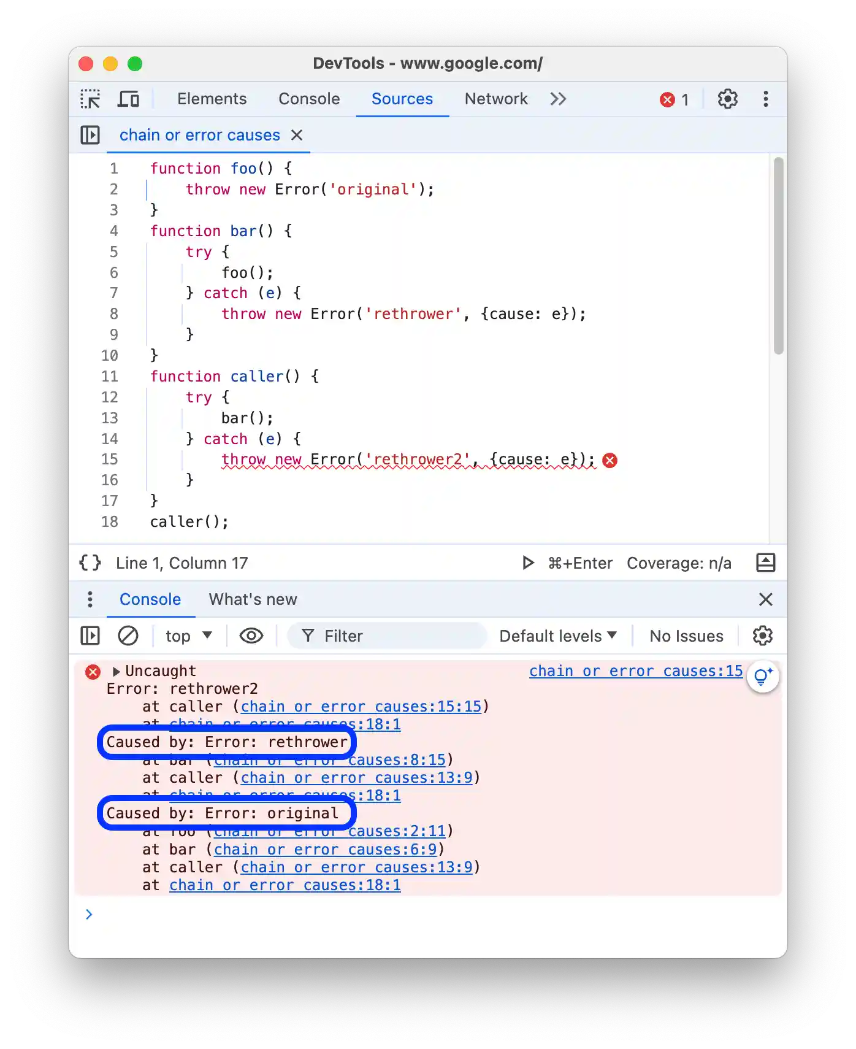Click line number 15 in the gutter
Viewport: 856px width, 1049px height.
109,459
